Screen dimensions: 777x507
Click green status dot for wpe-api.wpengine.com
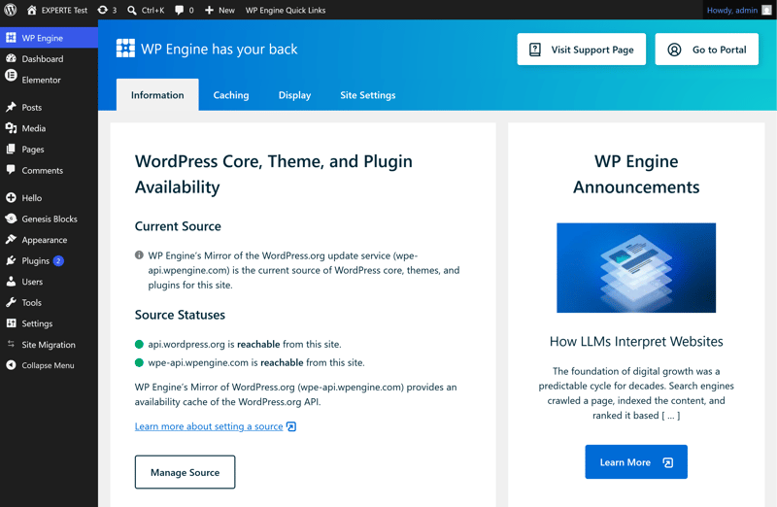tap(139, 362)
